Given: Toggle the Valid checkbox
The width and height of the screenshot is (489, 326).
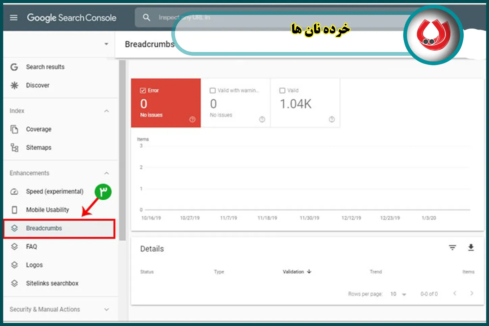Looking at the screenshot, I should click(x=282, y=91).
